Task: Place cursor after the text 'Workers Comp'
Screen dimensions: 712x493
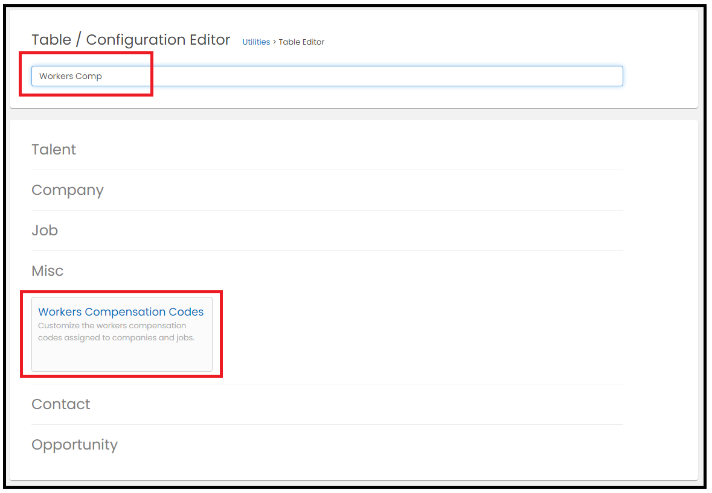Action: click(104, 76)
